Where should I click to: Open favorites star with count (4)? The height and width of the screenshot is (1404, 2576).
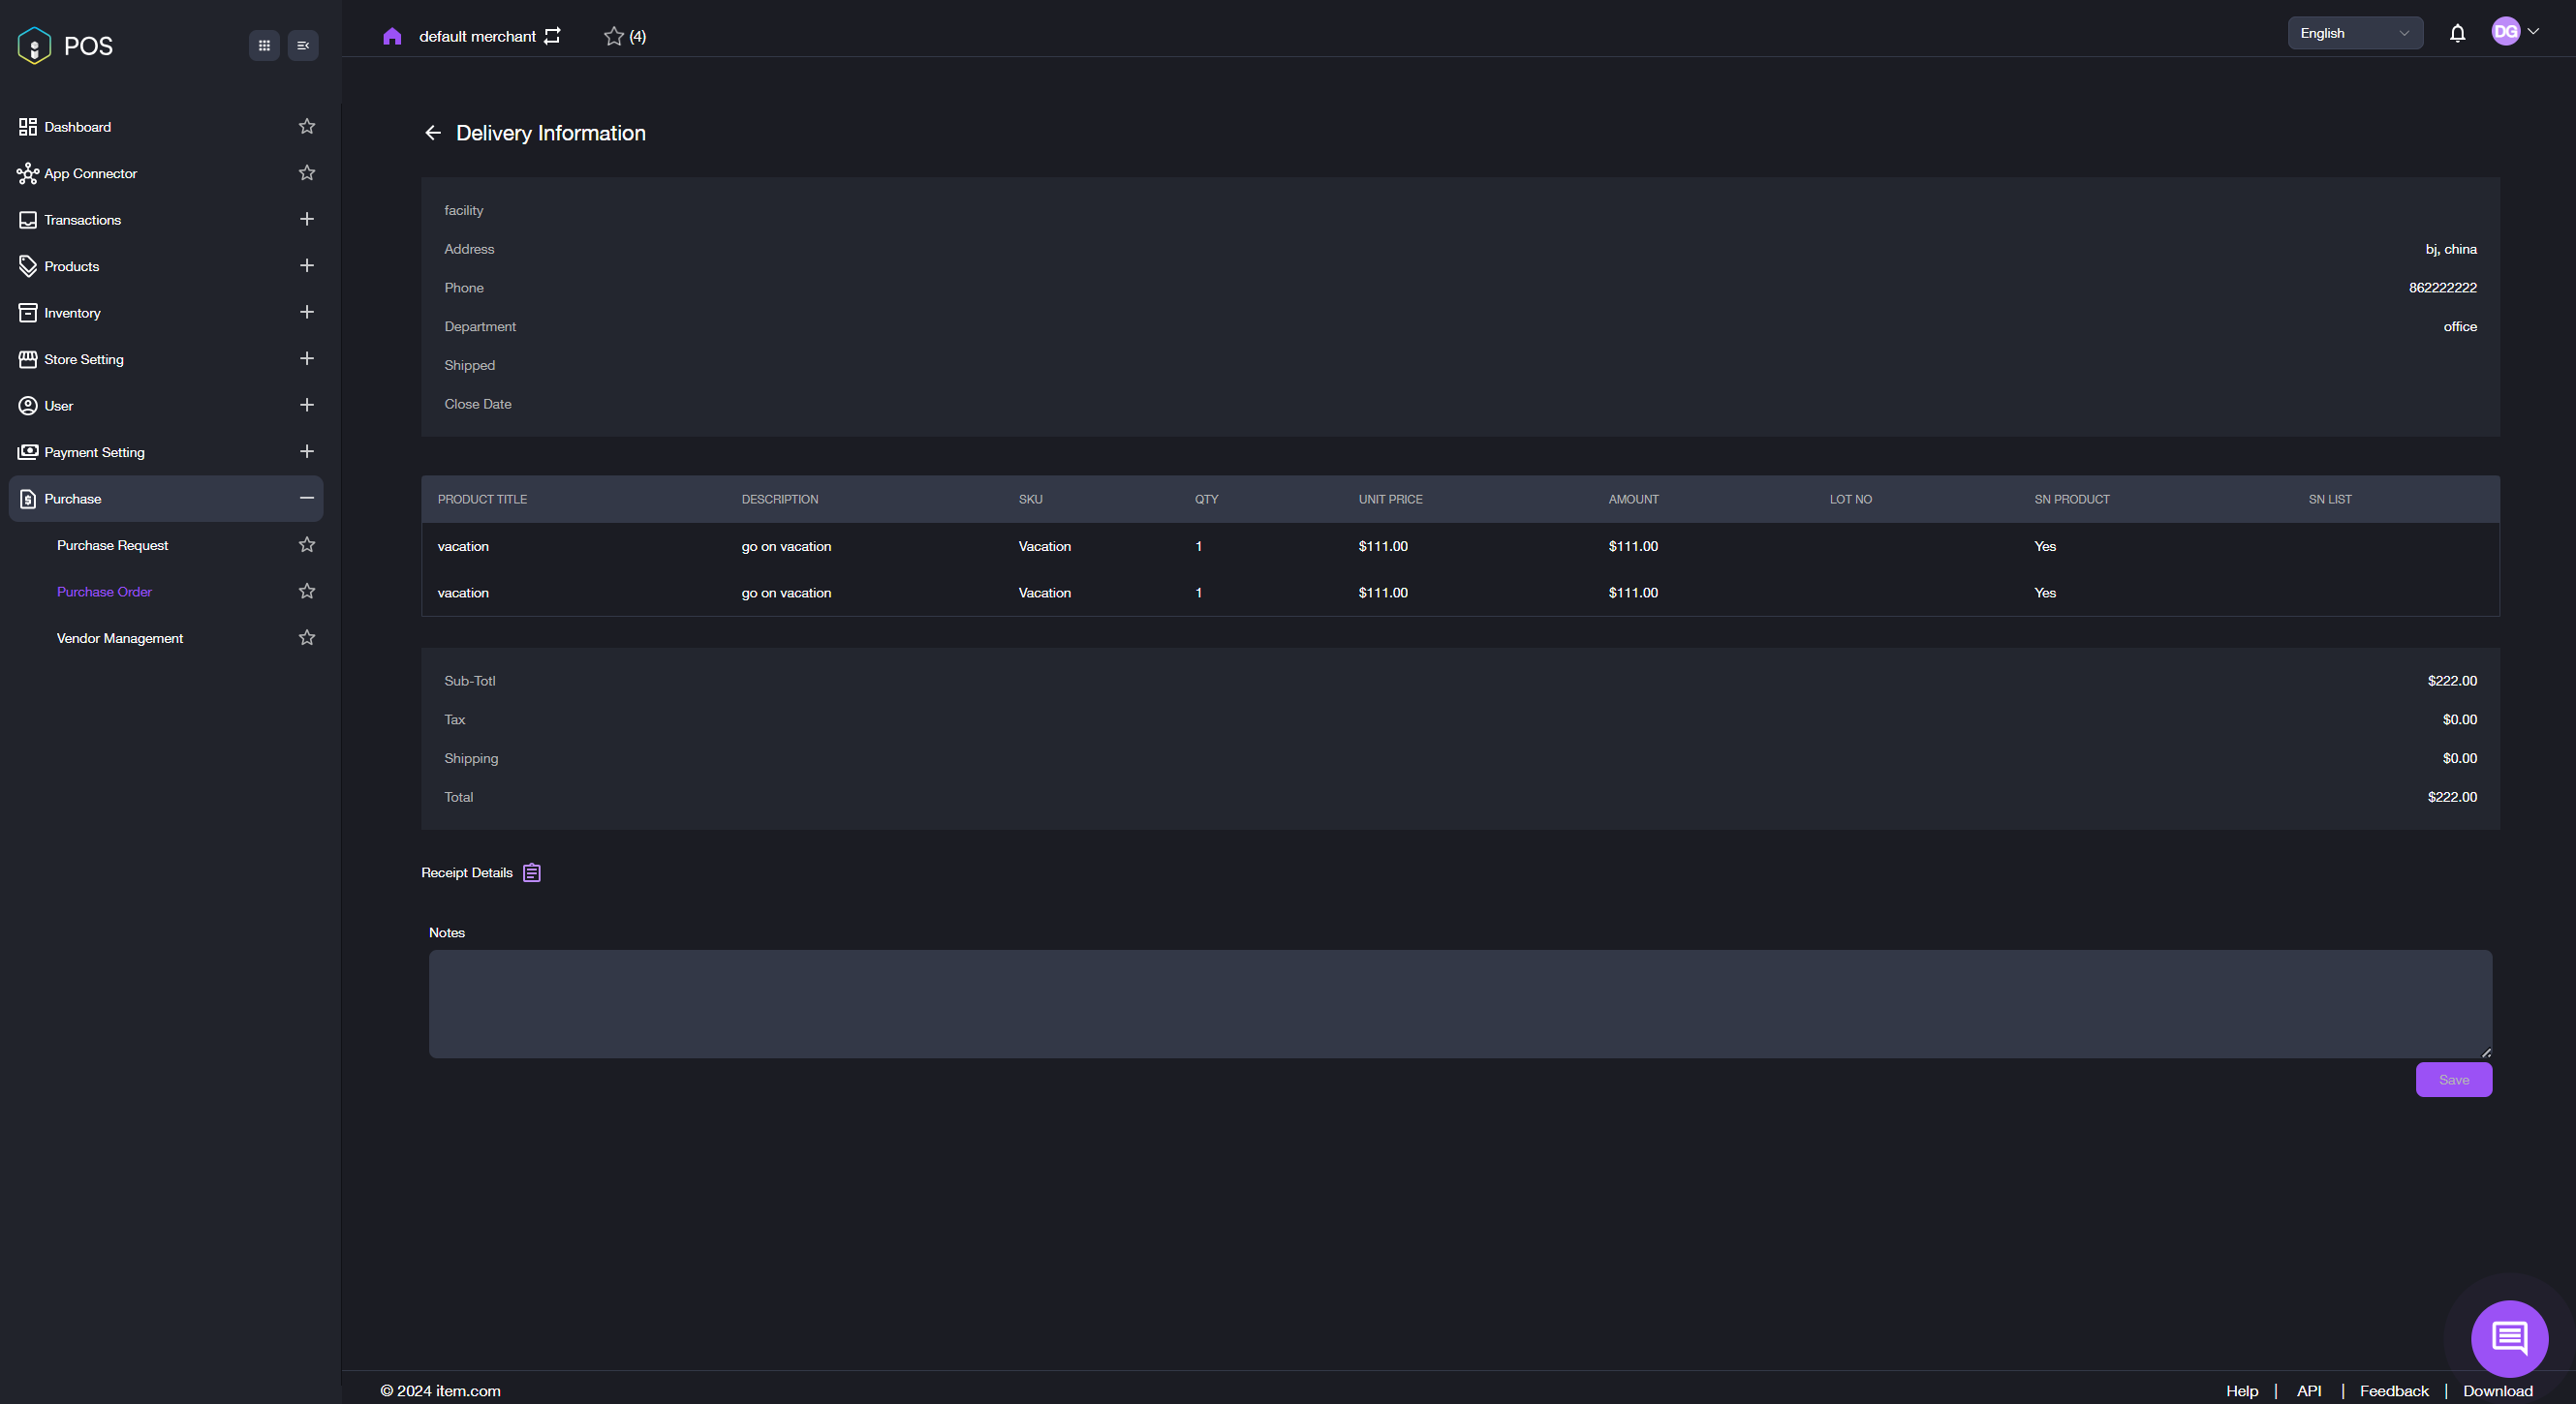pos(624,37)
